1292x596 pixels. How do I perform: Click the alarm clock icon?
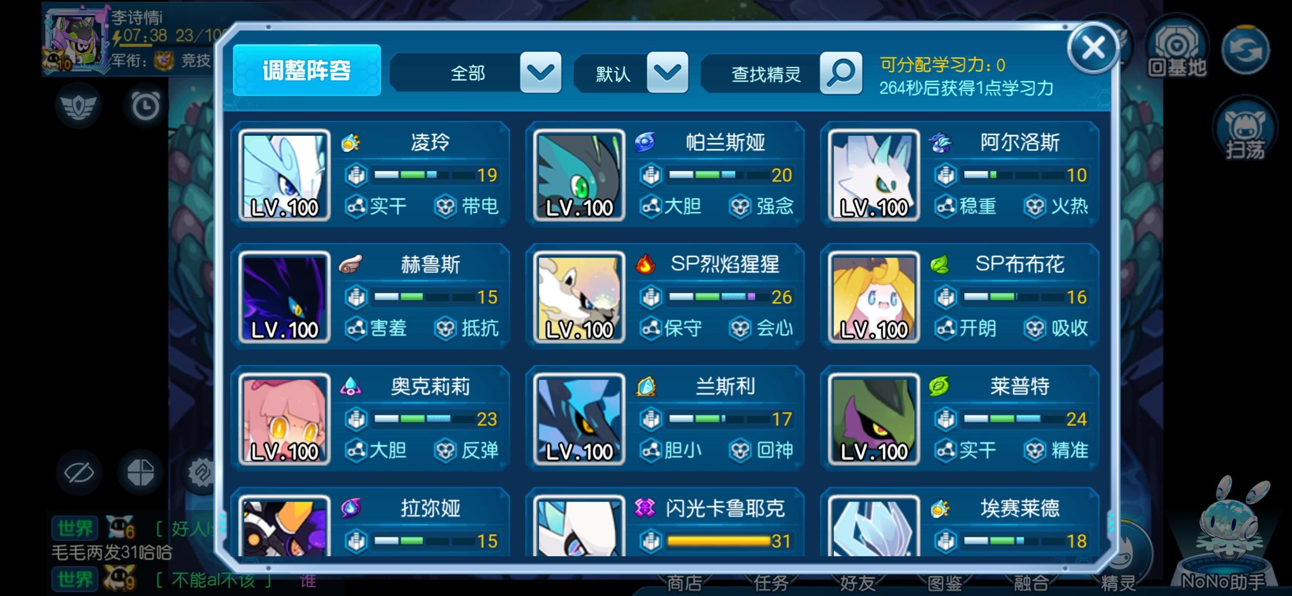pos(145,105)
